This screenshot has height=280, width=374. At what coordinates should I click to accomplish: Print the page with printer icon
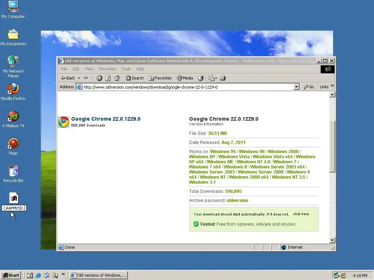click(223, 78)
